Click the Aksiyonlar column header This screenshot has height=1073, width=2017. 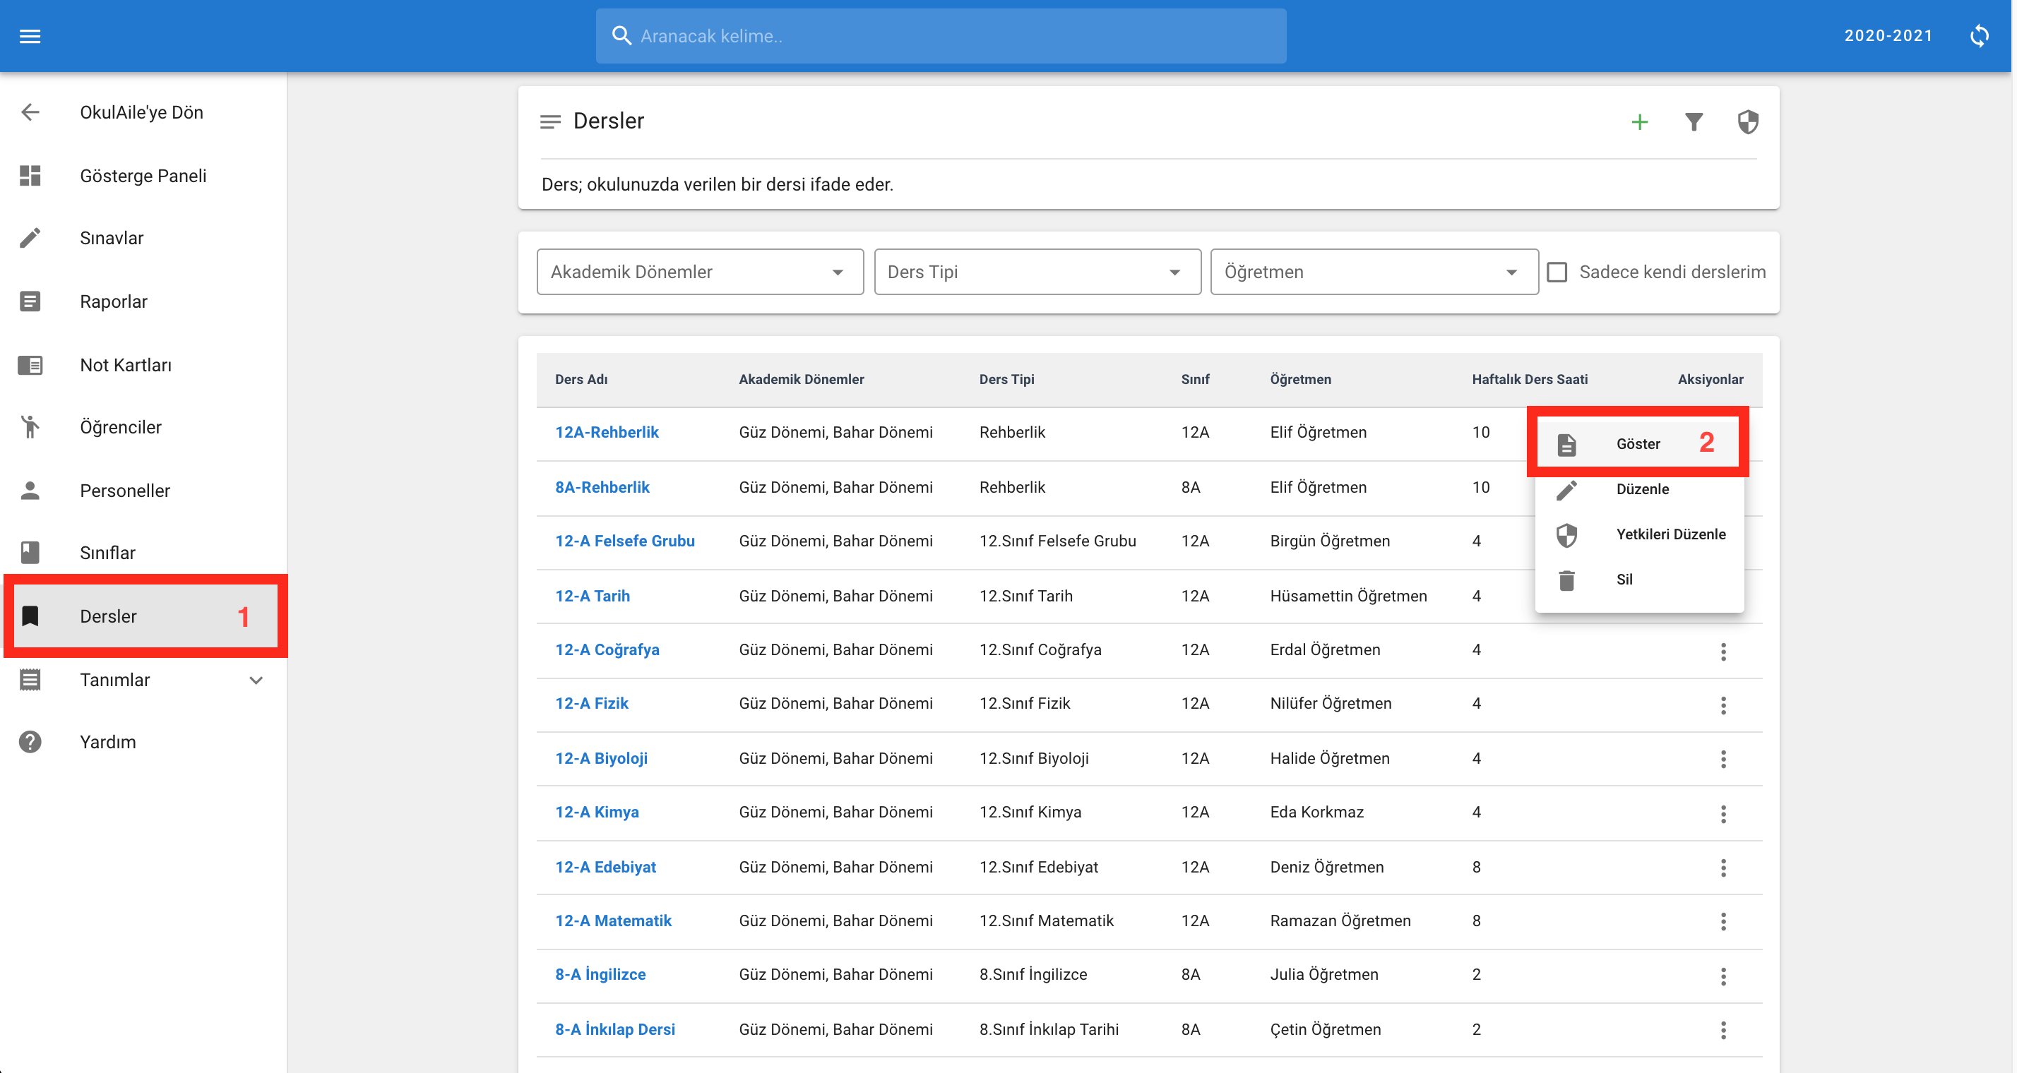click(x=1710, y=380)
